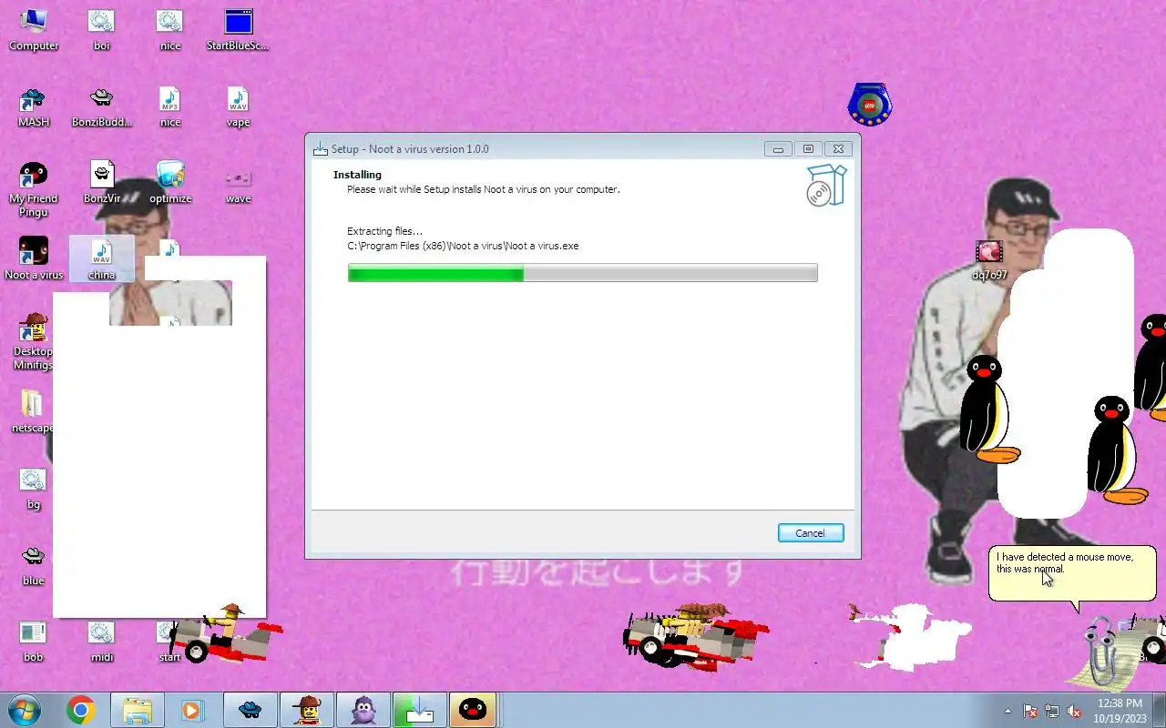Select the midi desktop file
Screen dimensions: 1166x728
click(101, 642)
